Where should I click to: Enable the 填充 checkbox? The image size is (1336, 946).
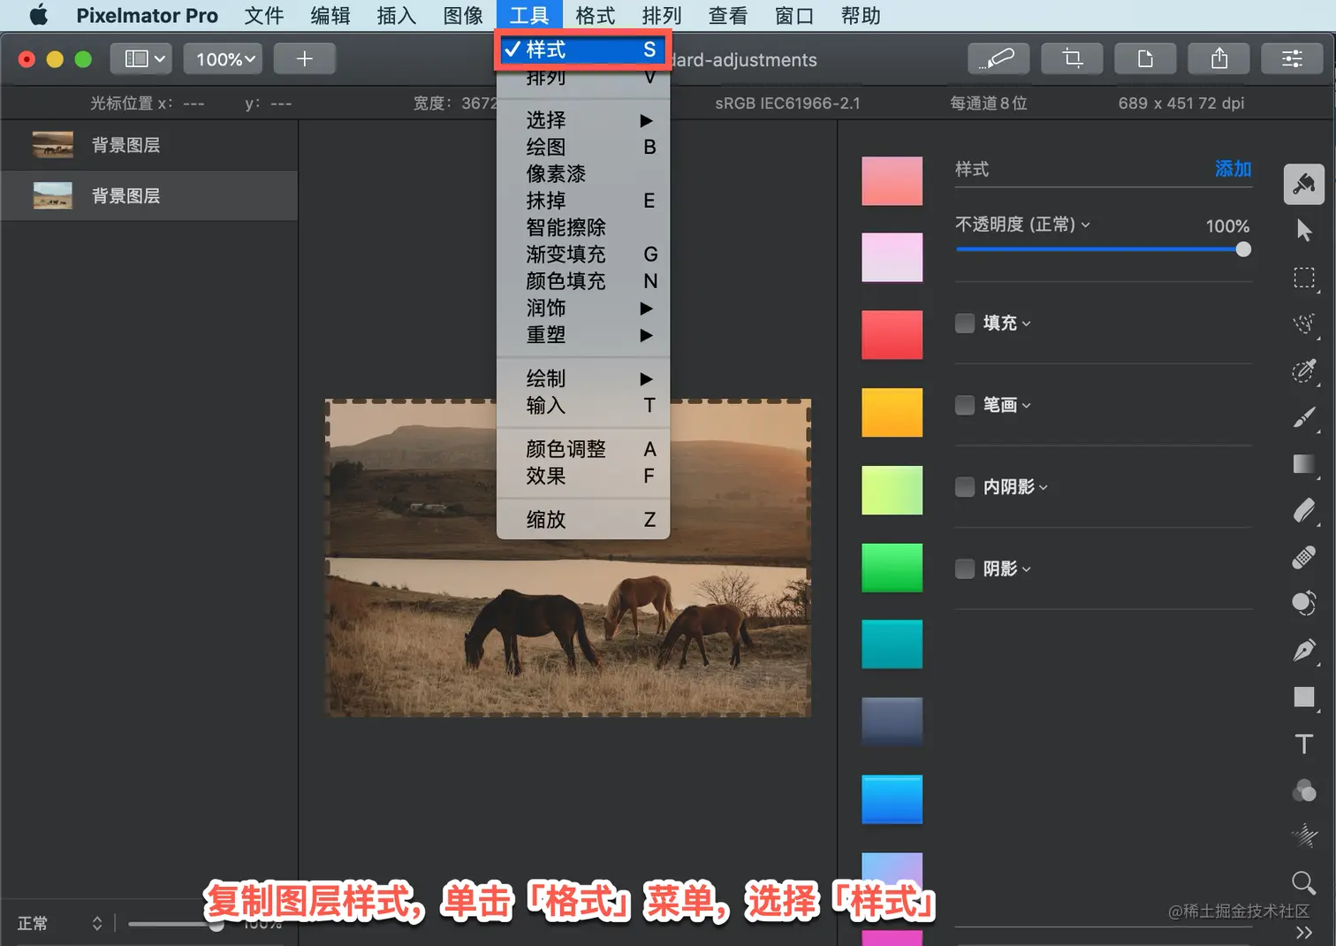[x=965, y=323]
